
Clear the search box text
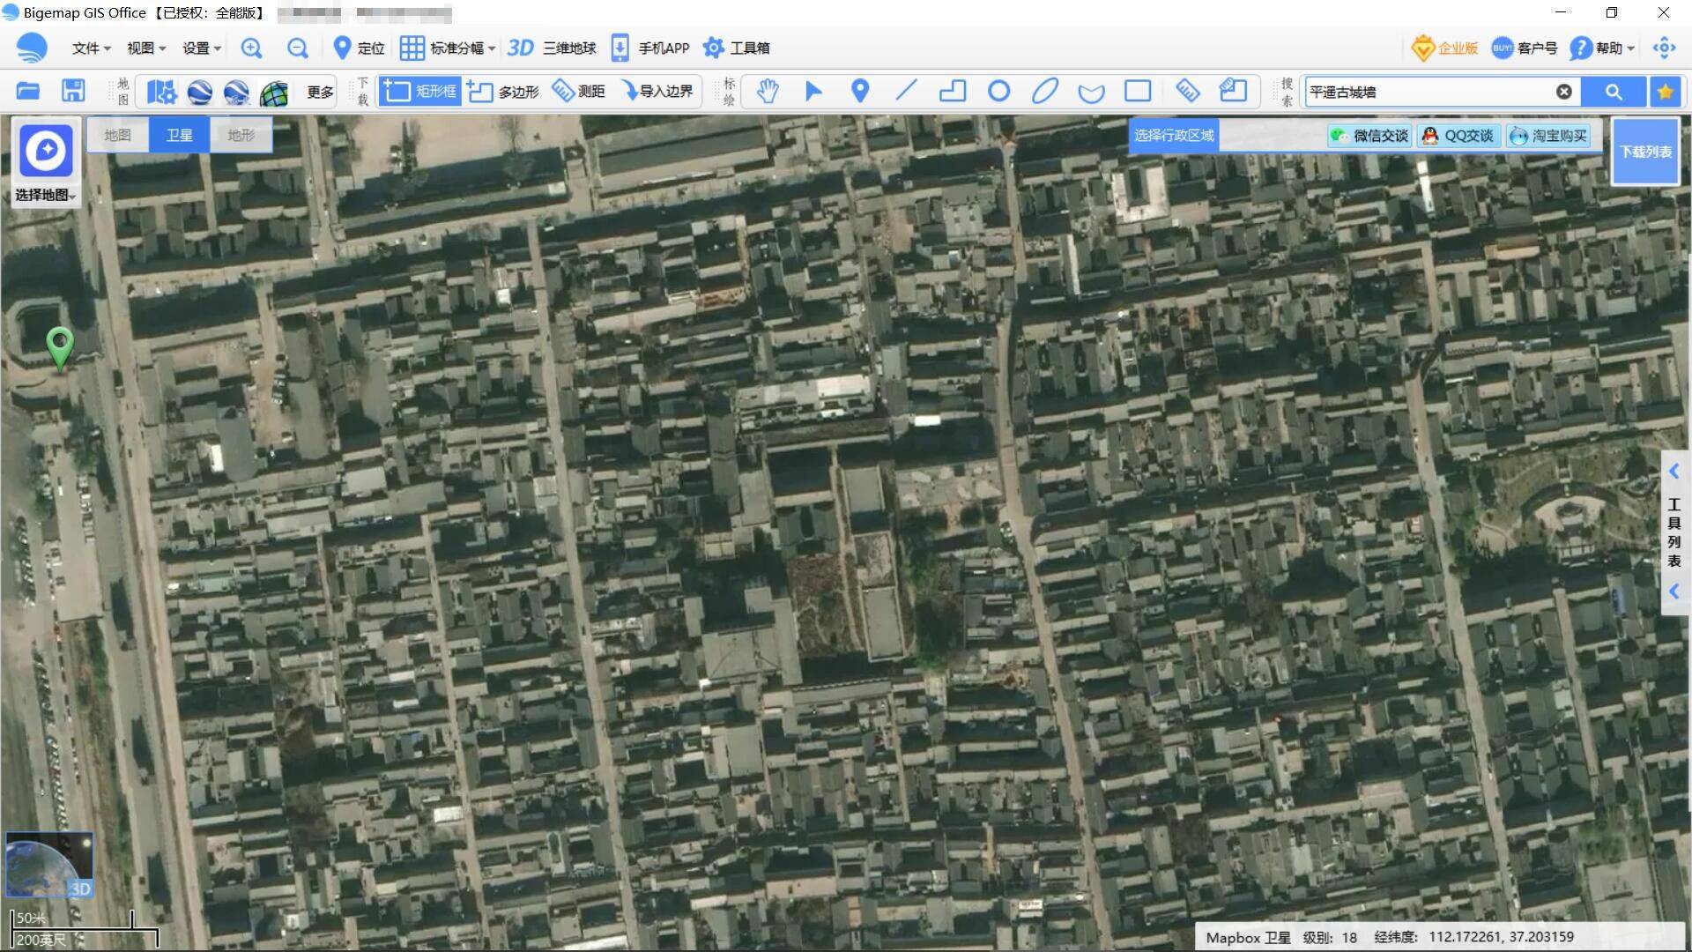[x=1564, y=92]
